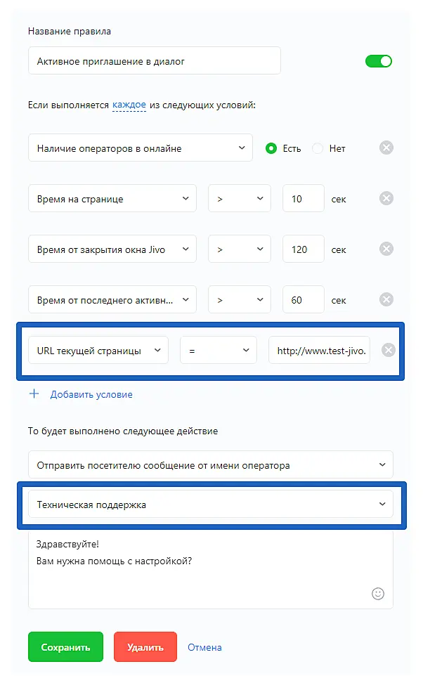The width and height of the screenshot is (423, 683).
Task: Remove the Jivo window close time condition
Action: tap(386, 249)
